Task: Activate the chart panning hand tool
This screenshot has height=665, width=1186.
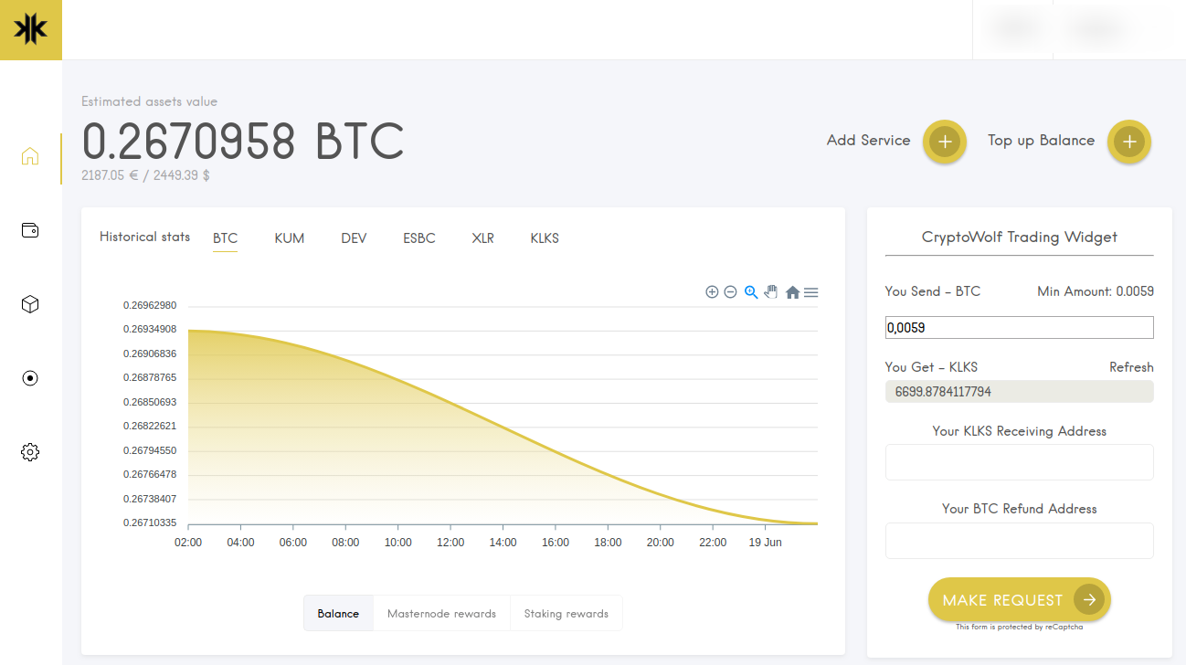Action: [771, 292]
